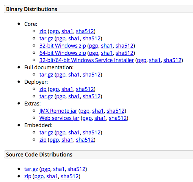Open pgp signature for Windows Service Installer
Viewport: 193px width, 182px height.
(141, 61)
